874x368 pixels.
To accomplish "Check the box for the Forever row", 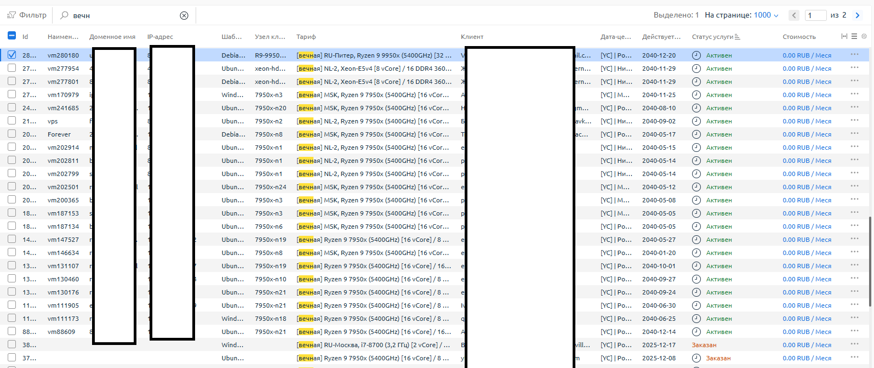I will coord(12,134).
